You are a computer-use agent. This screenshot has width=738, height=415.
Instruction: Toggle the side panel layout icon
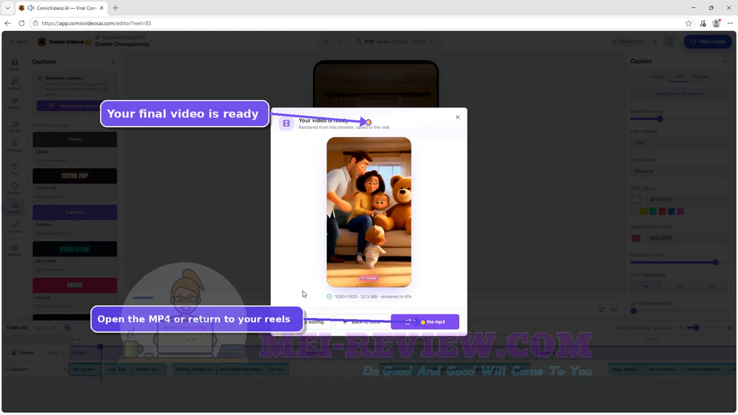point(670,41)
